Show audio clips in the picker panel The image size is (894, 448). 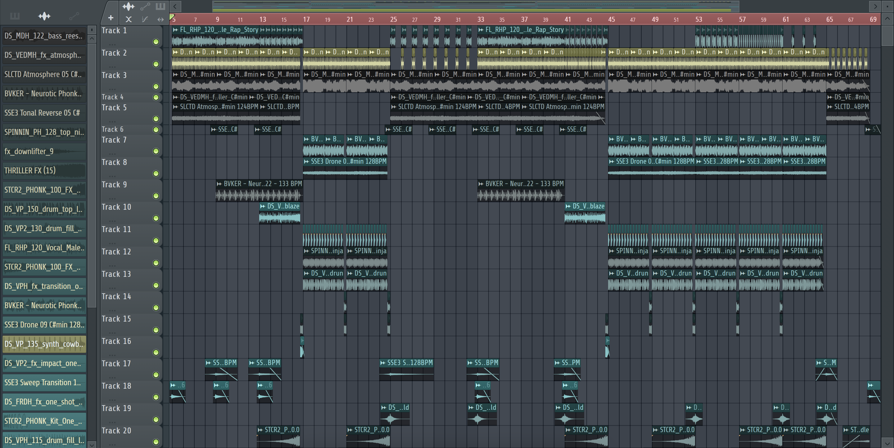(44, 16)
